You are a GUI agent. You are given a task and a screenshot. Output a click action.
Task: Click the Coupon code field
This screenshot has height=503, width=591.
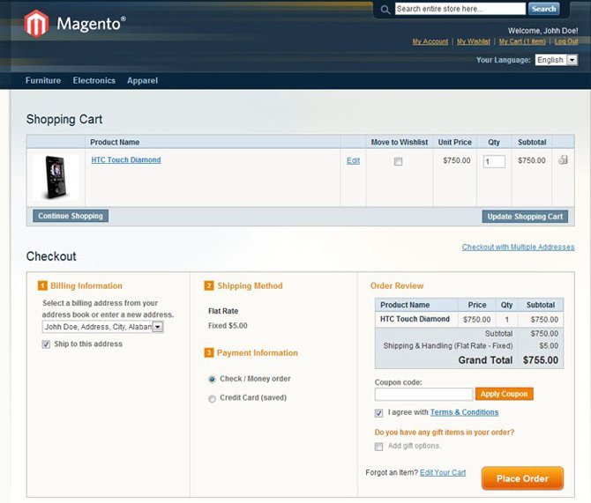[423, 394]
